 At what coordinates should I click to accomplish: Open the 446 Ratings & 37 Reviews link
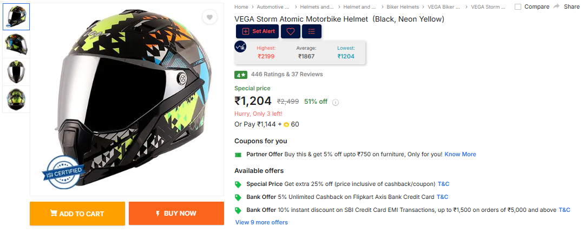tap(287, 75)
